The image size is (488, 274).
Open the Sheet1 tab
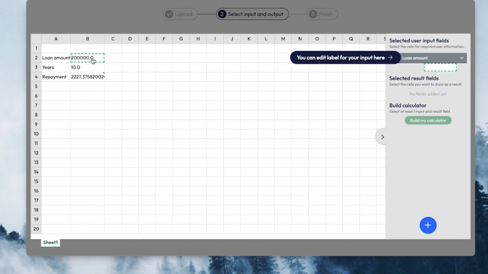click(x=51, y=242)
